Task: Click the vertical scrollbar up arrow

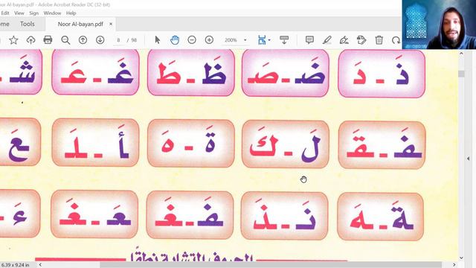Action: 461,54
